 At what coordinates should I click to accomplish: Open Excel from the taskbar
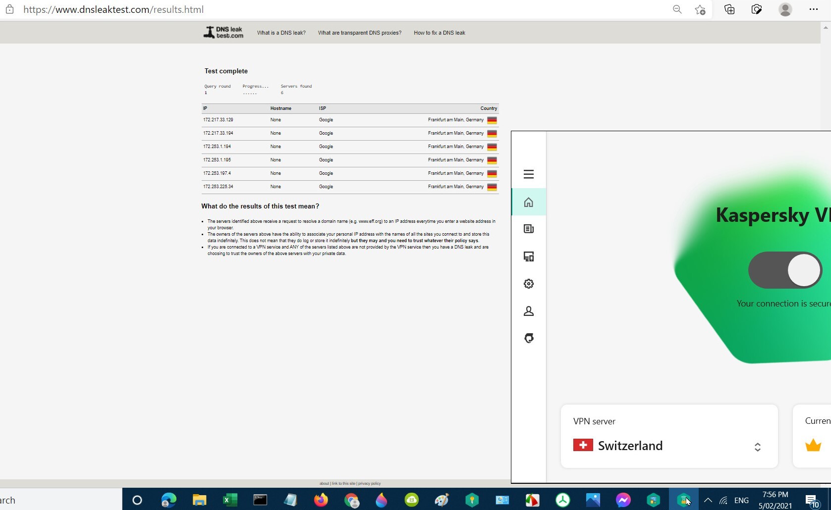229,500
